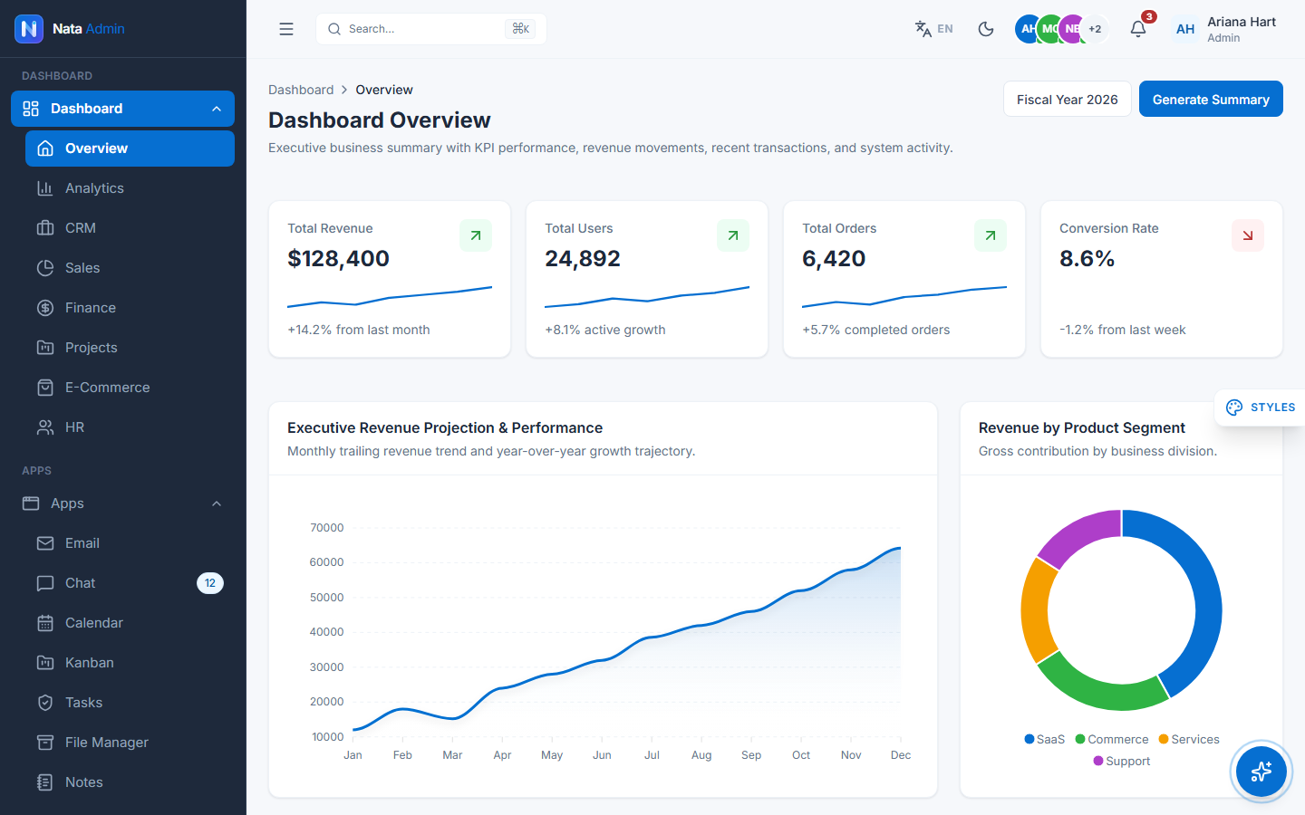Click the Generate Summary button
This screenshot has width=1305, height=815.
[1211, 100]
